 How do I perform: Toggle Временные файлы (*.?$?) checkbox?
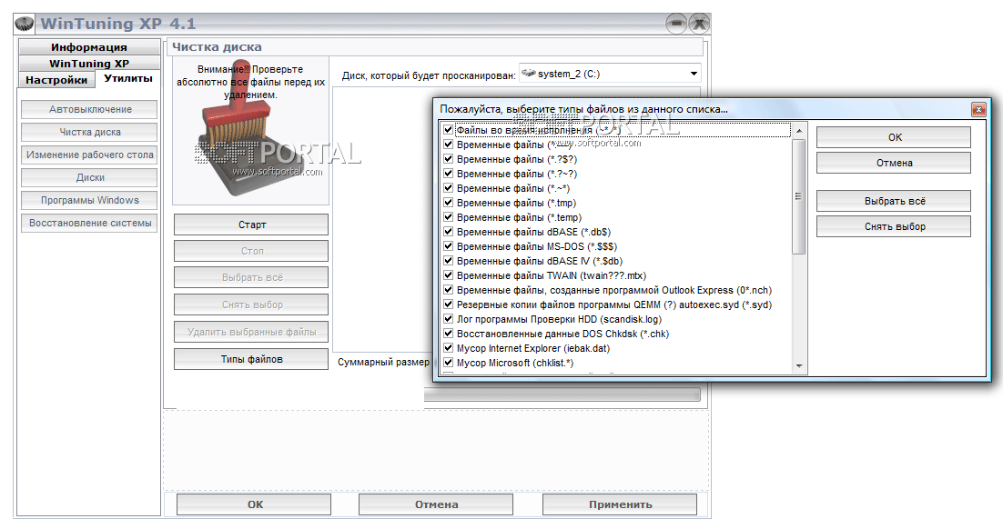click(x=448, y=159)
